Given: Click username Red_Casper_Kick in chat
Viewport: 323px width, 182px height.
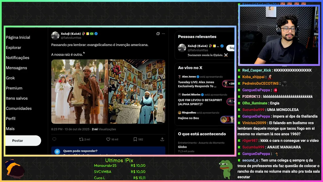Looking at the screenshot, I should pos(257,70).
